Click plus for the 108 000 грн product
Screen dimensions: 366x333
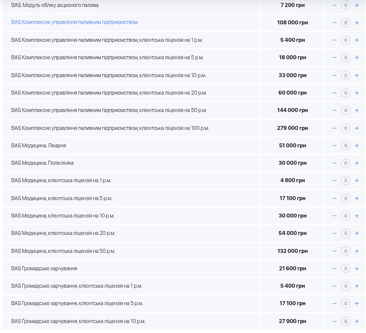point(357,23)
